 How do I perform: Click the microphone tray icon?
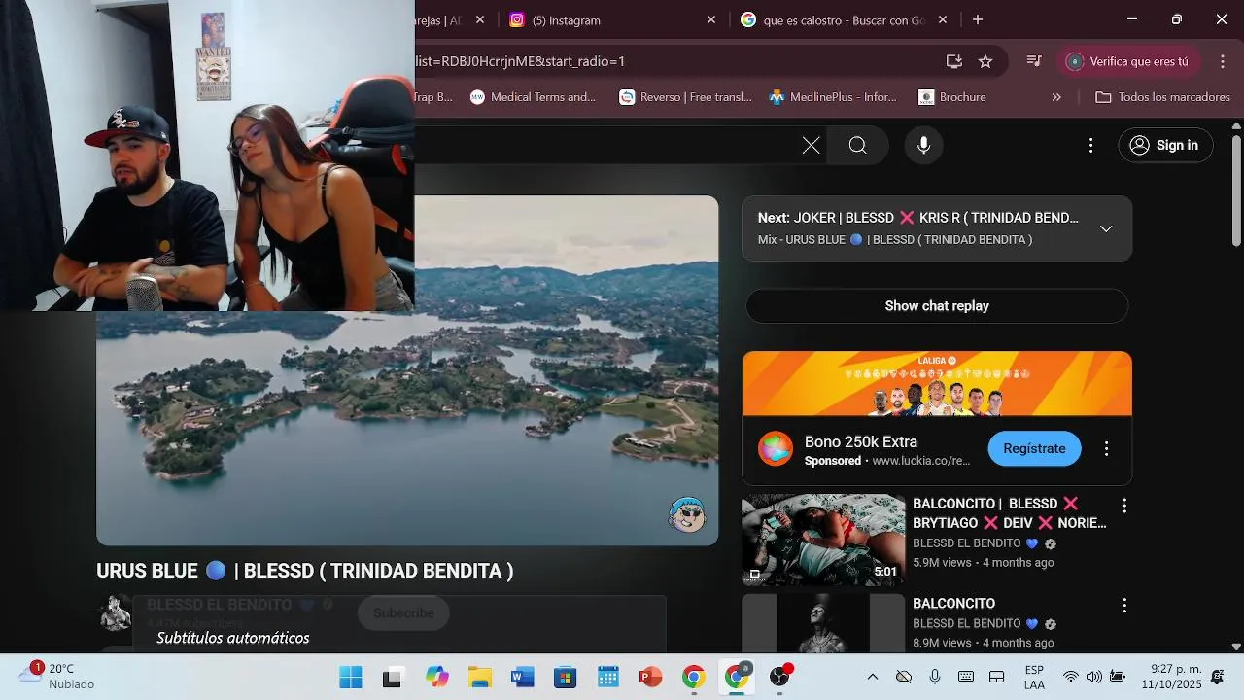click(x=935, y=677)
